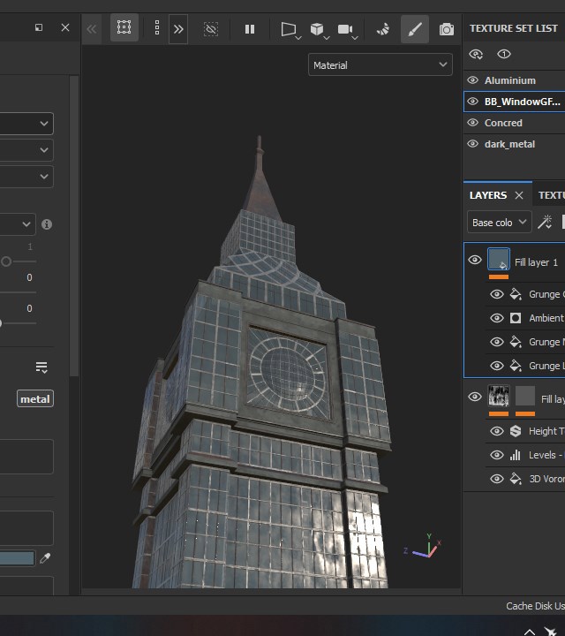Hide the Concred texture set
The image size is (565, 636).
coord(472,122)
